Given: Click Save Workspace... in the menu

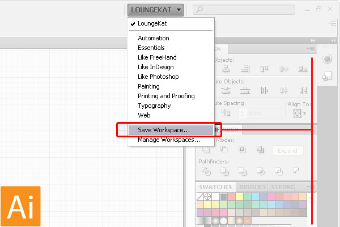Looking at the screenshot, I should pos(171,130).
